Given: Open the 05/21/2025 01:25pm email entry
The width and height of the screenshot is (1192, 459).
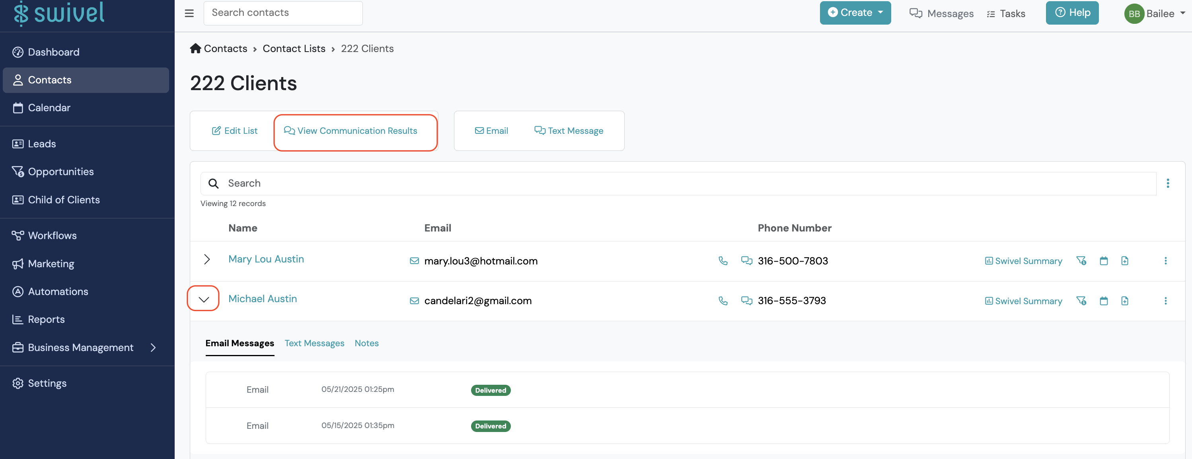Looking at the screenshot, I should 687,390.
